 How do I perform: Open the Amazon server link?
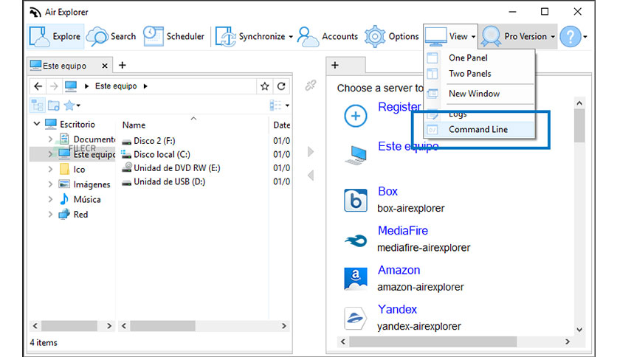[399, 270]
